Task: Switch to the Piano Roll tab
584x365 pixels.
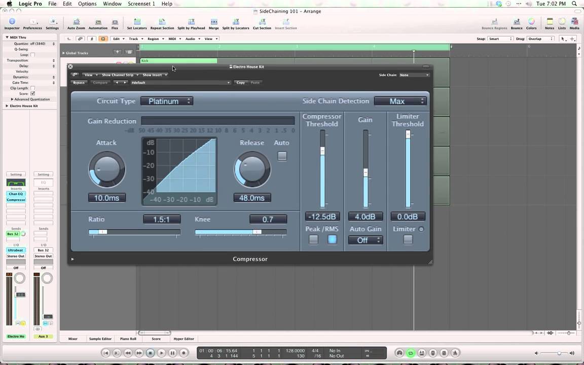Action: click(128, 339)
